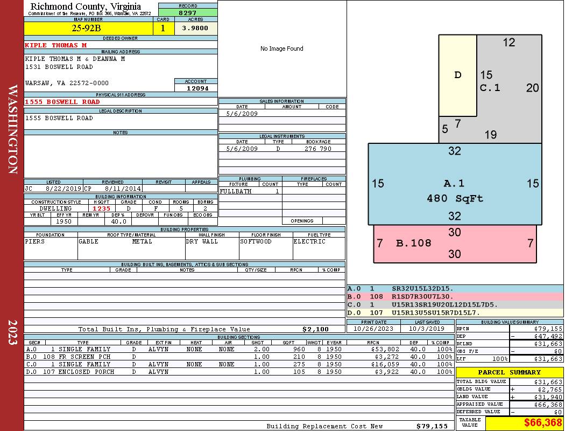Viewport: 565px width, 431px height.
Task: Click sketch legend row A.0 SR32U15L32D15
Action: coord(455,289)
